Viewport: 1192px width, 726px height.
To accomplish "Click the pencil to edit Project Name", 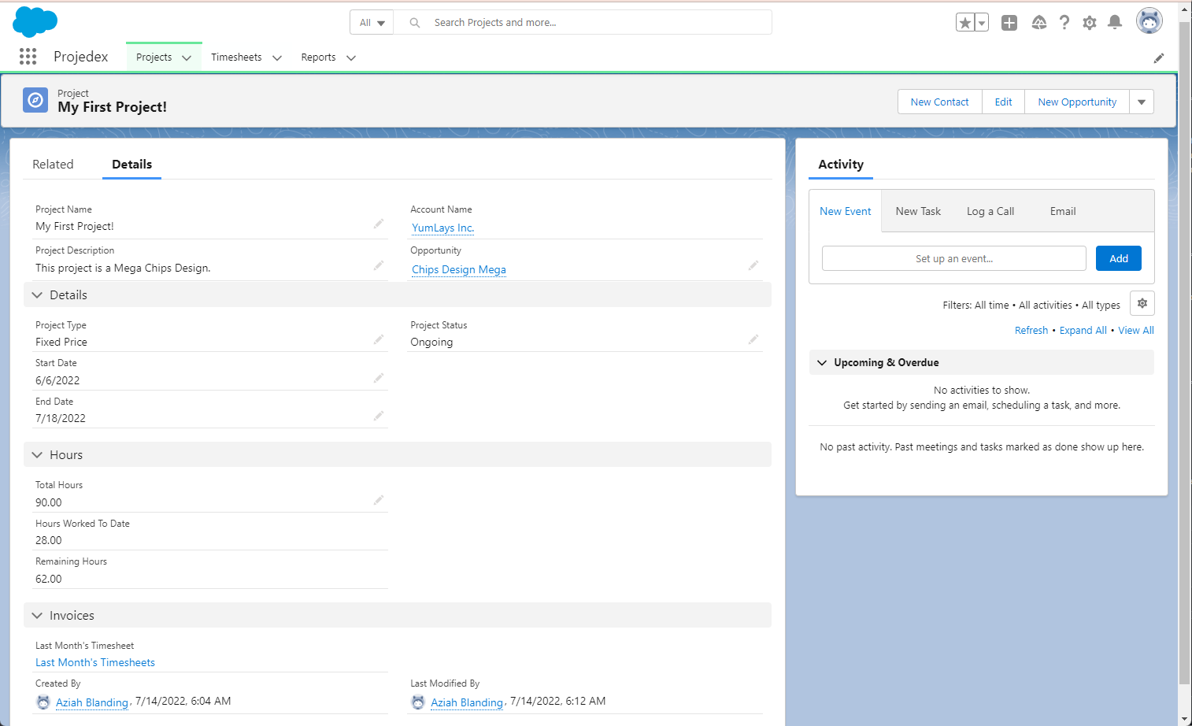I will pyautogui.click(x=379, y=224).
